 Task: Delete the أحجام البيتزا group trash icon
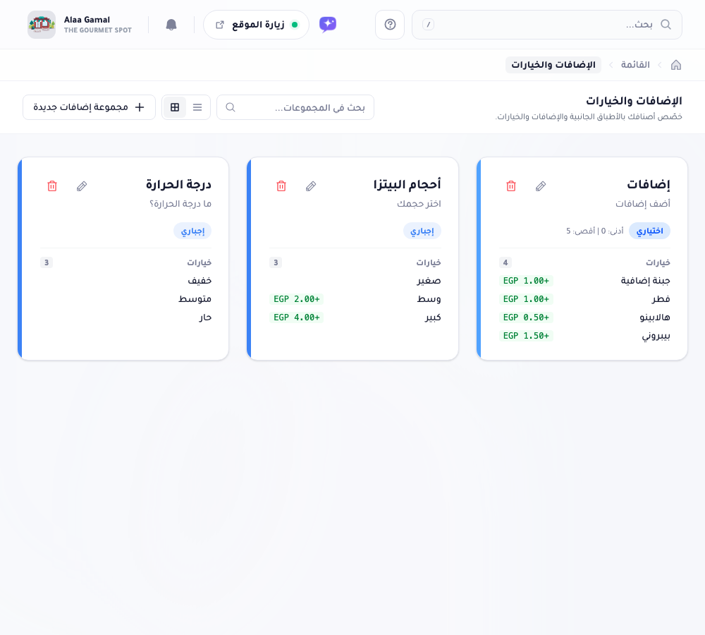(281, 186)
